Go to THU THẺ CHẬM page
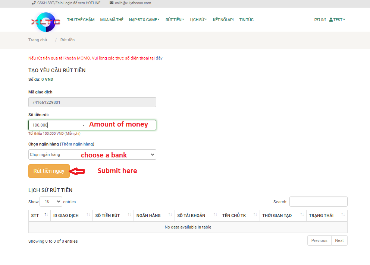370x265 pixels. pyautogui.click(x=81, y=20)
